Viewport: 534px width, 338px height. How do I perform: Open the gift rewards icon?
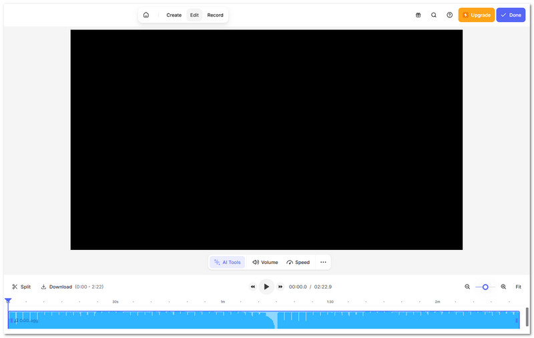click(419, 15)
